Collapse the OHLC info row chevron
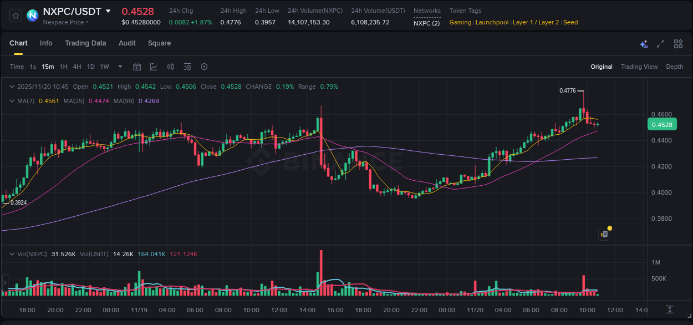693x325 pixels. [x=12, y=87]
